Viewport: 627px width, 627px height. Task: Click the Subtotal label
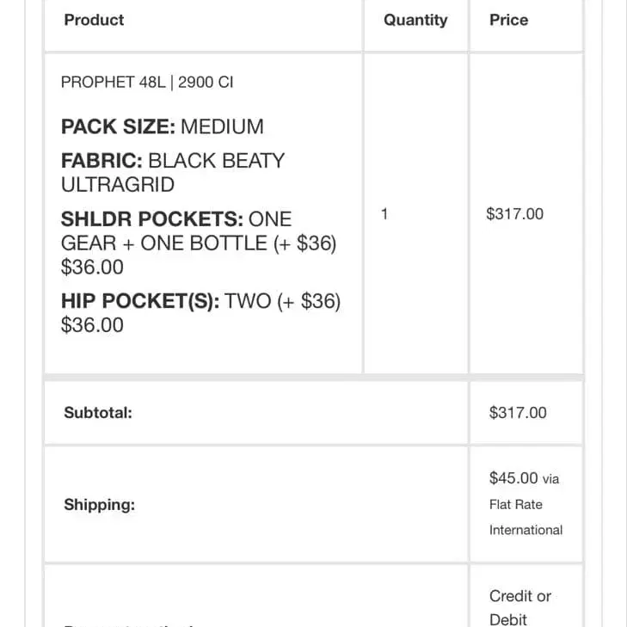pyautogui.click(x=98, y=413)
